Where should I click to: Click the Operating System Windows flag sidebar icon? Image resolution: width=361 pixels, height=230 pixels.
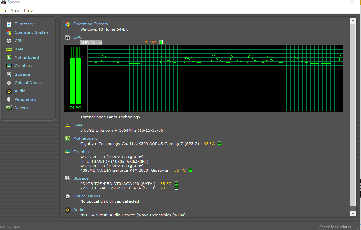click(9, 32)
